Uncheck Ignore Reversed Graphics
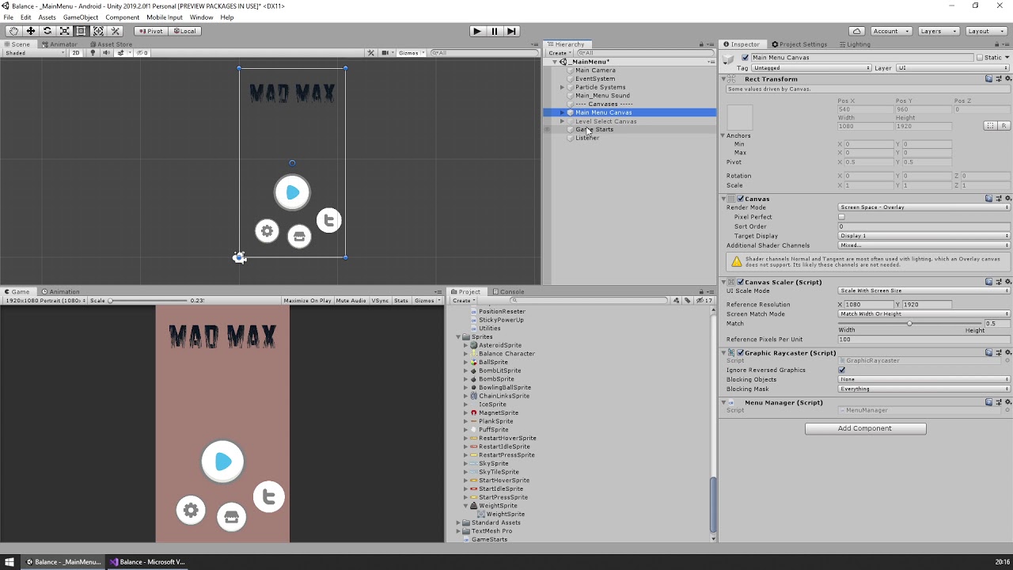Image resolution: width=1013 pixels, height=570 pixels. point(841,370)
